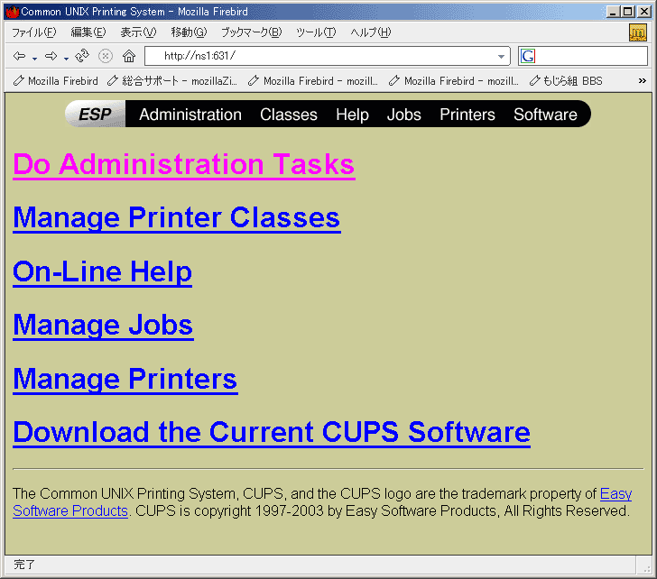
Task: Select Jobs in the CUPS nav bar
Action: 404,115
